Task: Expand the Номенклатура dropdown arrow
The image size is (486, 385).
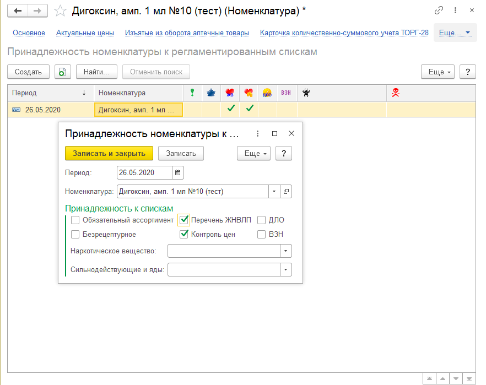Action: point(274,192)
